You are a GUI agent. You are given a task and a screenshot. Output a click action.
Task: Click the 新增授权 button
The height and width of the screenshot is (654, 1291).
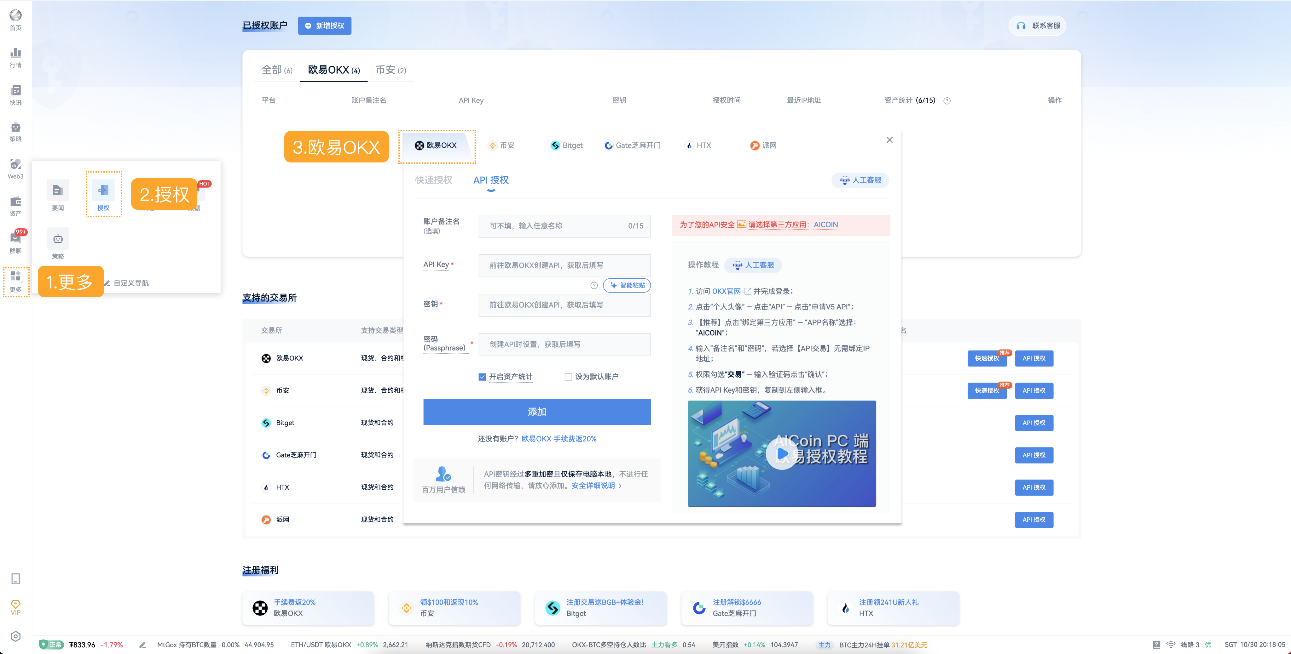(324, 26)
